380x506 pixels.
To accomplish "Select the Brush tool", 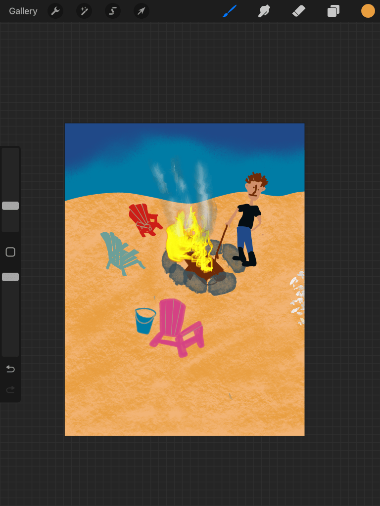I will coord(230,11).
